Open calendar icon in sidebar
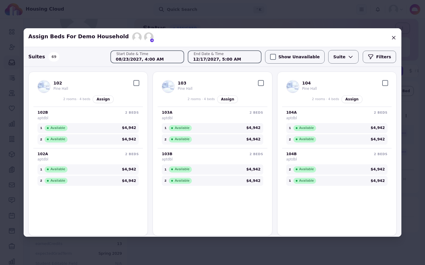Image resolution: width=425 pixels, height=265 pixels. (12, 216)
